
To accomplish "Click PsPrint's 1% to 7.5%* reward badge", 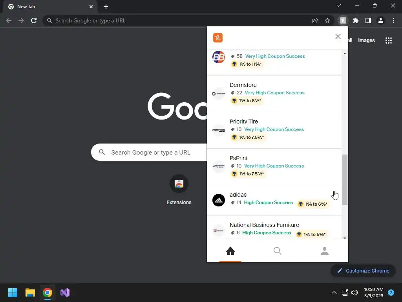I will 248,174.
